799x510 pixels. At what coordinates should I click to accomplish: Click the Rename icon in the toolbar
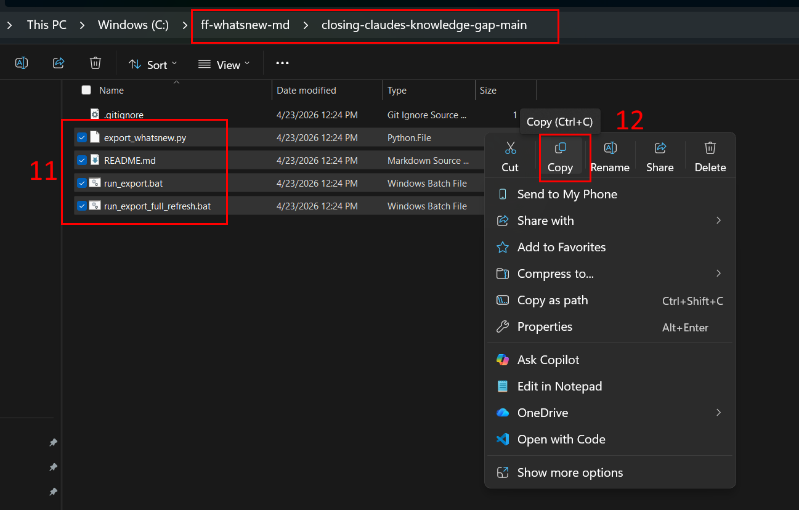tap(22, 63)
